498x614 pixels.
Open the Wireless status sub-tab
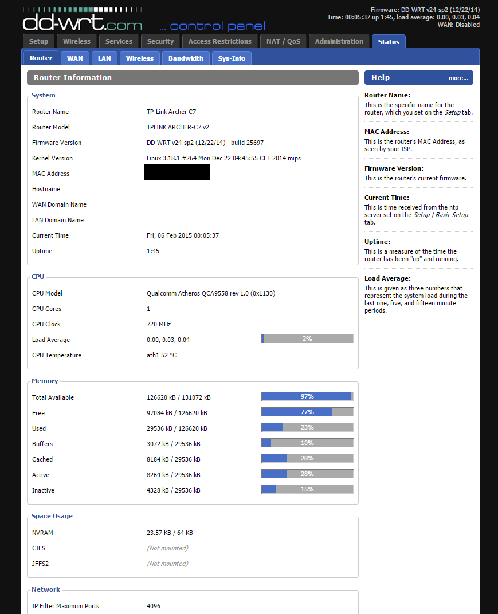(x=139, y=58)
